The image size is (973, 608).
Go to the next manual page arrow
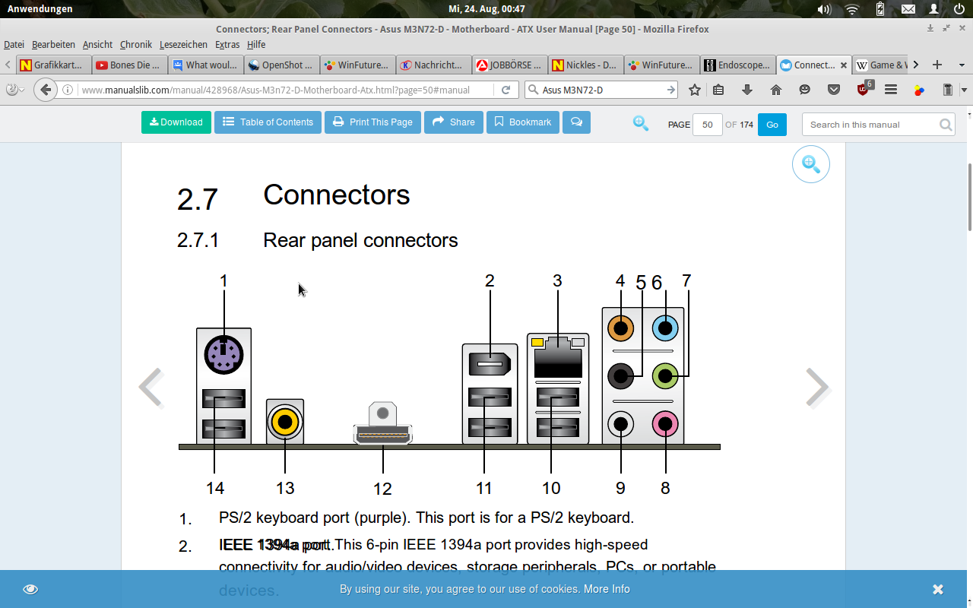pos(817,388)
